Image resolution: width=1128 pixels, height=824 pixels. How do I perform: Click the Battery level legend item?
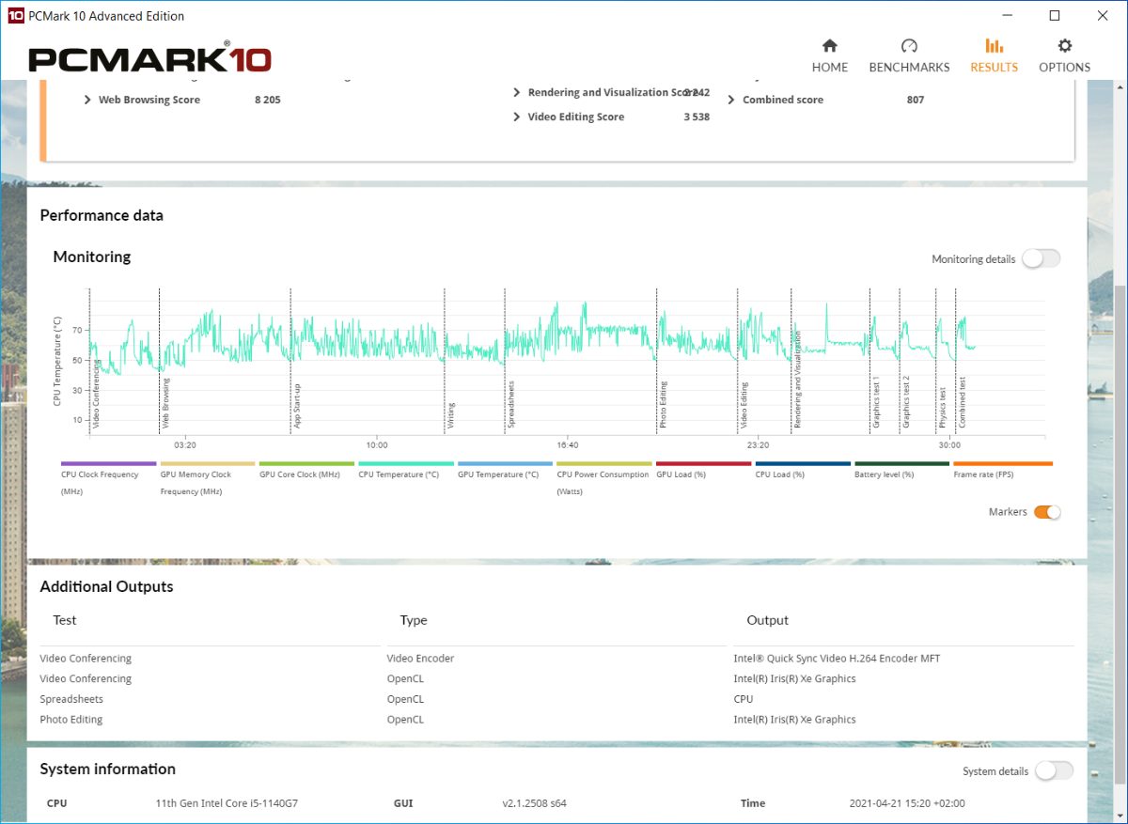coord(901,464)
